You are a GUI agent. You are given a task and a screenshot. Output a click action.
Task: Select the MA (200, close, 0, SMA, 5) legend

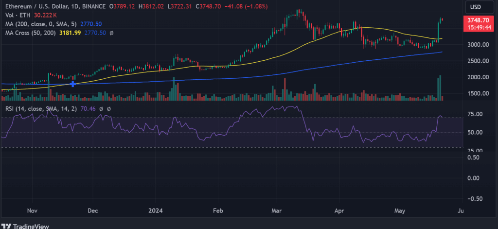[41, 24]
